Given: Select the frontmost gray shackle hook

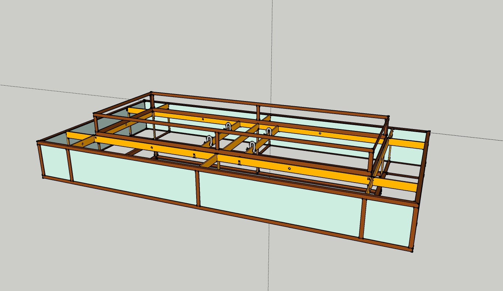Looking at the screenshot, I should [252, 146].
